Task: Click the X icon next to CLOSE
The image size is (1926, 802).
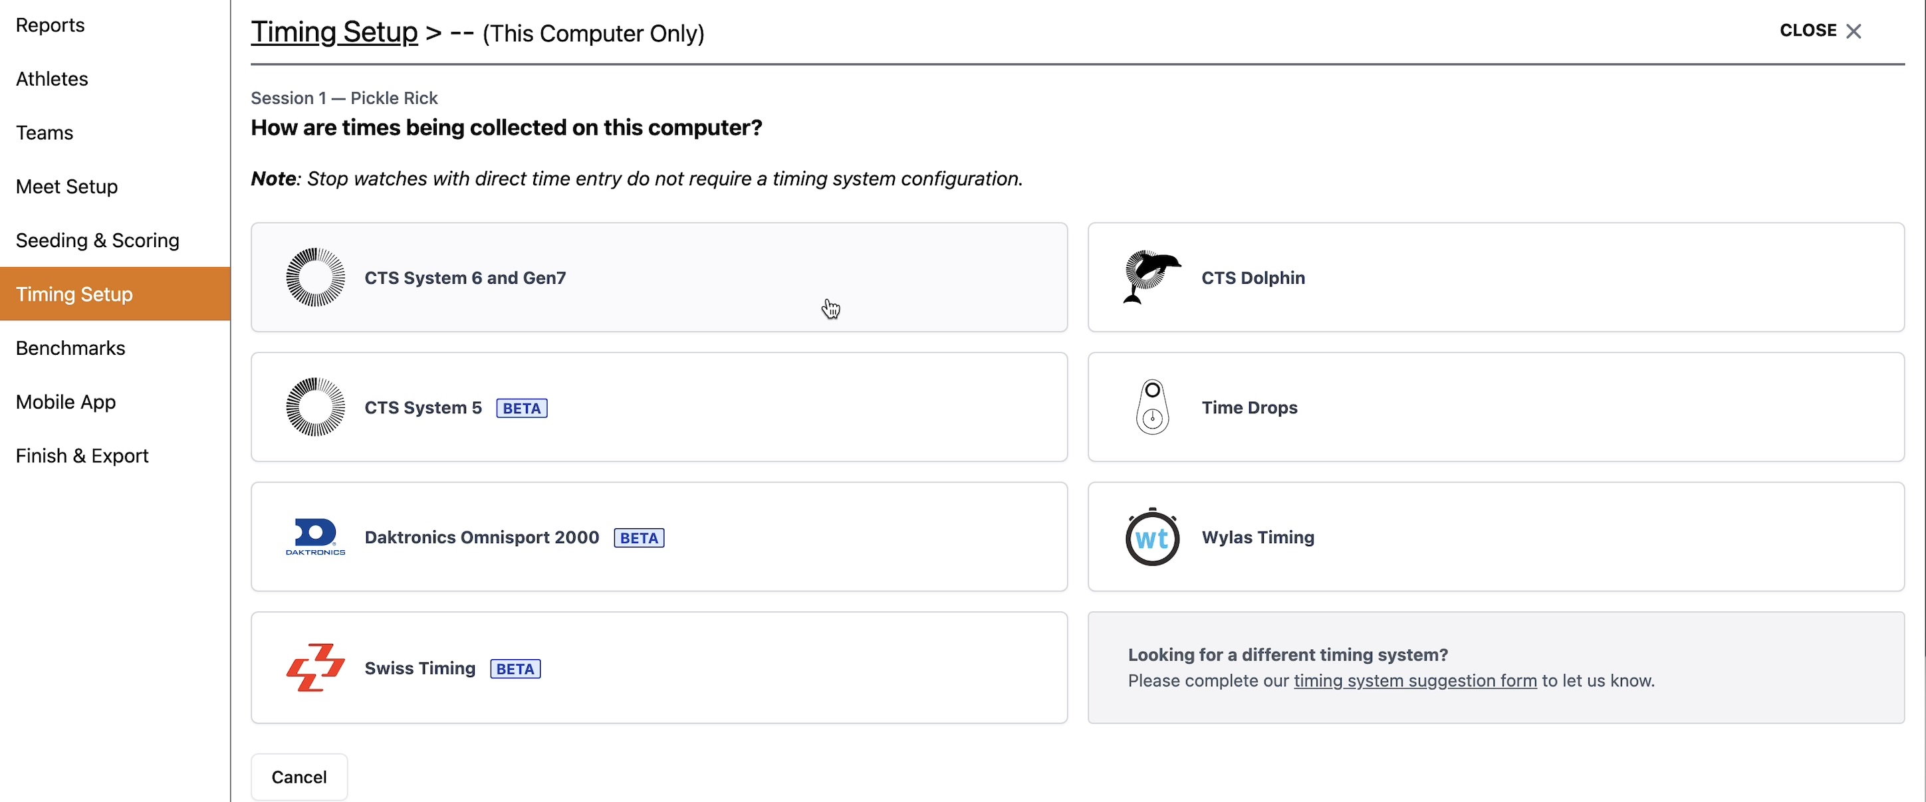Action: (x=1853, y=31)
